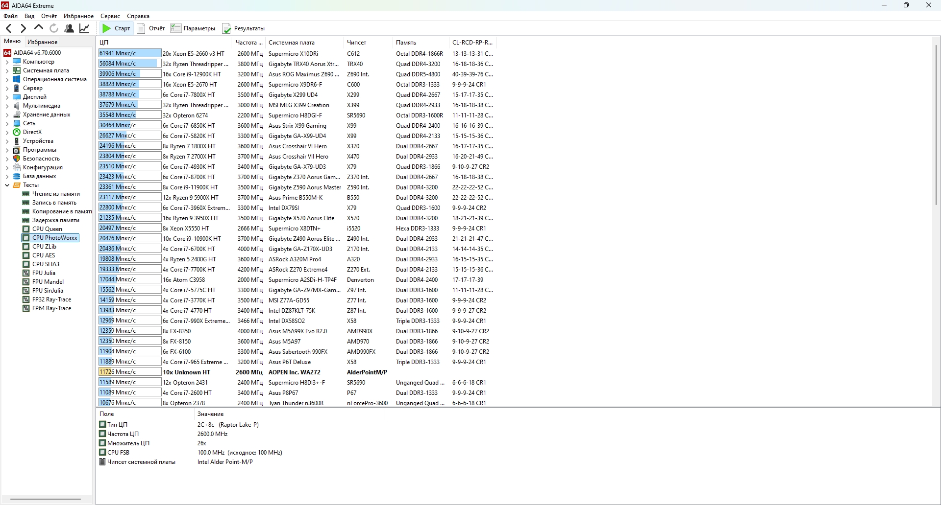
Task: Select the Чипсет системной платы field row
Action: coord(240,462)
